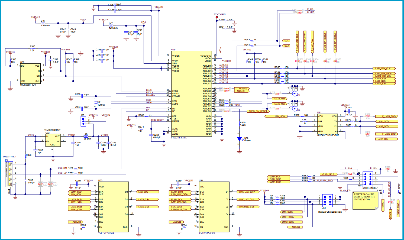
Task: Click the ILMK_LMX_CLK output port
Action: [384, 69]
